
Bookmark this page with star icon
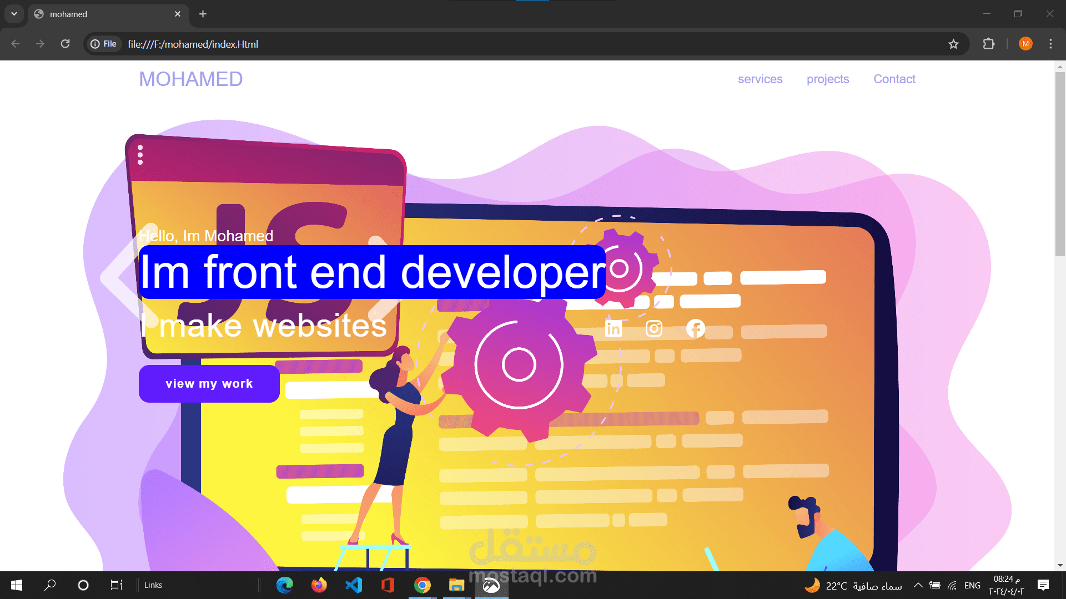[x=953, y=44]
